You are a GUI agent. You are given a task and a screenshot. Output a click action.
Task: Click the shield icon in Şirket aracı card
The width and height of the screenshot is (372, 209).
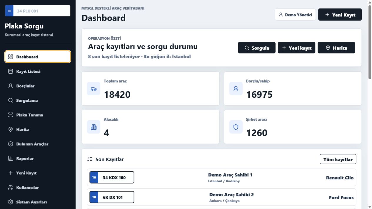[x=236, y=127]
